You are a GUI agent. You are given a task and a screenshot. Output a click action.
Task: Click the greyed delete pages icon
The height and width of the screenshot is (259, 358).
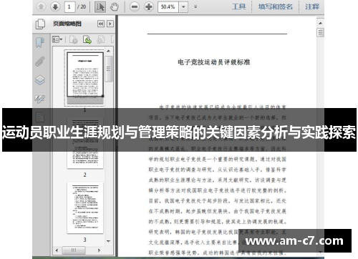pyautogui.click(x=73, y=39)
